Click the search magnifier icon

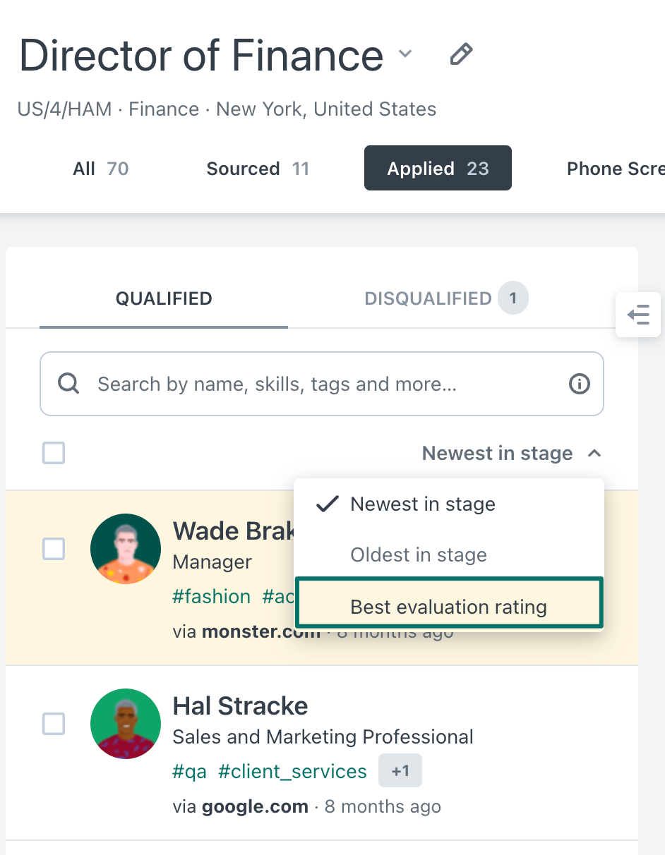(x=68, y=383)
